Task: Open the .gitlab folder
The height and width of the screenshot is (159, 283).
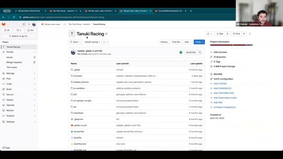Action: pos(76,70)
